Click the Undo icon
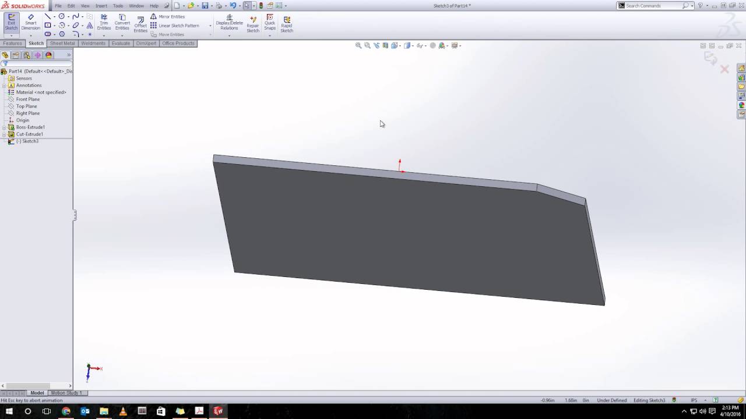Viewport: 746px width, 419px height. [x=233, y=6]
